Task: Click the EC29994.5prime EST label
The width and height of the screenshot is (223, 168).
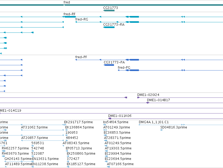Action: tap(118, 154)
